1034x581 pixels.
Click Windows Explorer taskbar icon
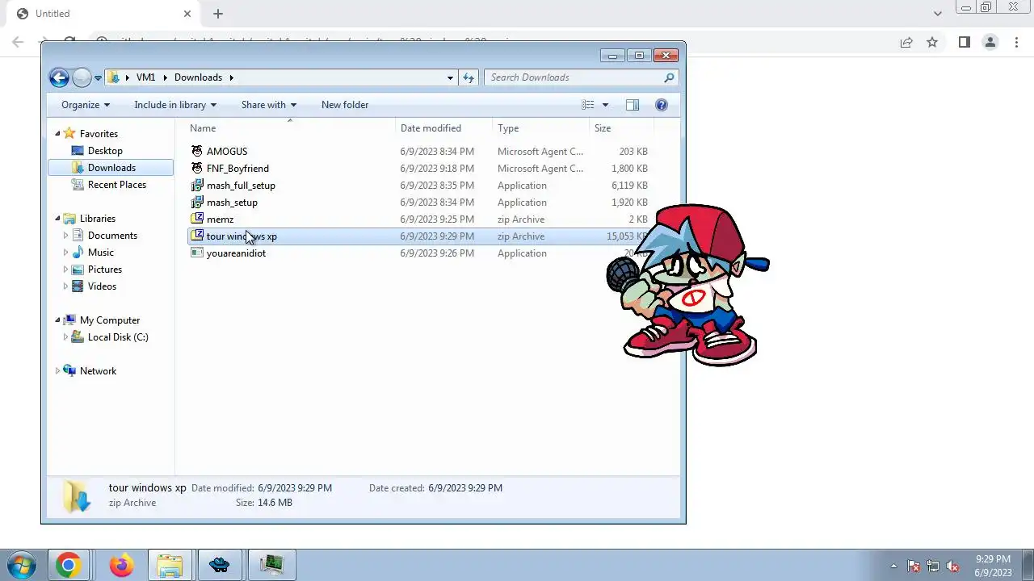click(170, 565)
